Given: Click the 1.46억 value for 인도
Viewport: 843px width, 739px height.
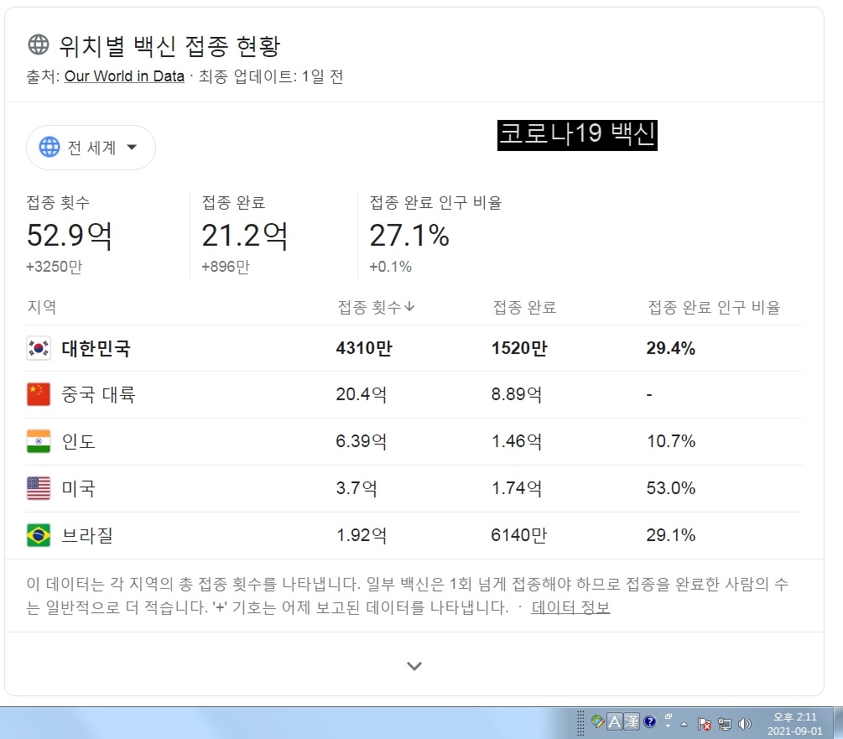Looking at the screenshot, I should 516,441.
